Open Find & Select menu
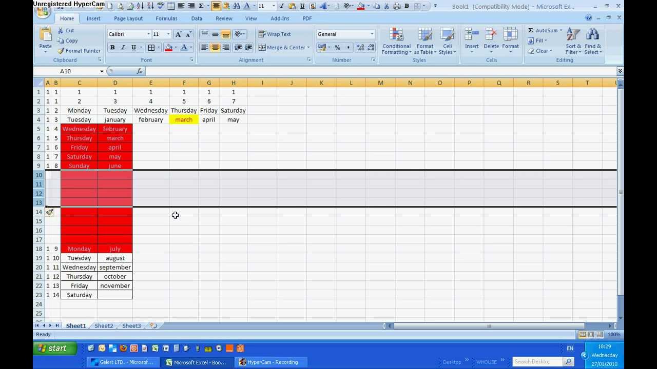Viewport: 657px width, 369px height. pos(592,41)
